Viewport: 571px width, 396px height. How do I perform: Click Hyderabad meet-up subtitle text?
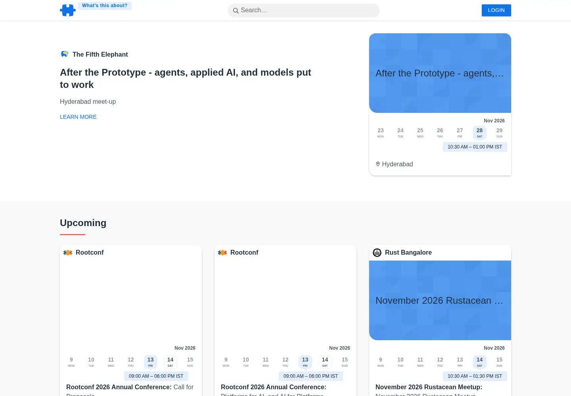(88, 102)
